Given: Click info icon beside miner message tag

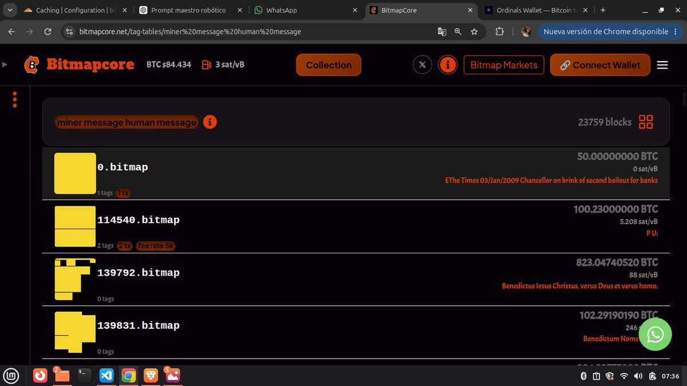Looking at the screenshot, I should click(x=210, y=122).
